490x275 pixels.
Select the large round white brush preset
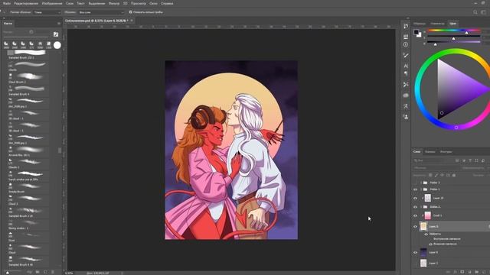(57, 45)
